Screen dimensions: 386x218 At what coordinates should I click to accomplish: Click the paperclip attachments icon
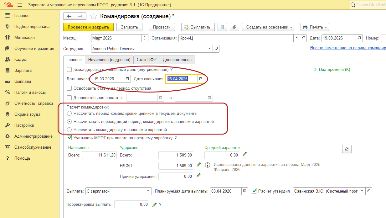[x=234, y=27]
